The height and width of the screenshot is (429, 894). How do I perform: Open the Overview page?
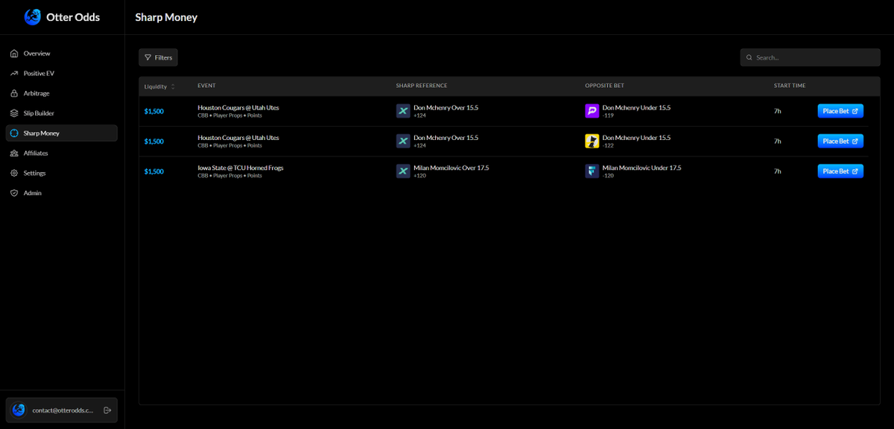[62, 54]
